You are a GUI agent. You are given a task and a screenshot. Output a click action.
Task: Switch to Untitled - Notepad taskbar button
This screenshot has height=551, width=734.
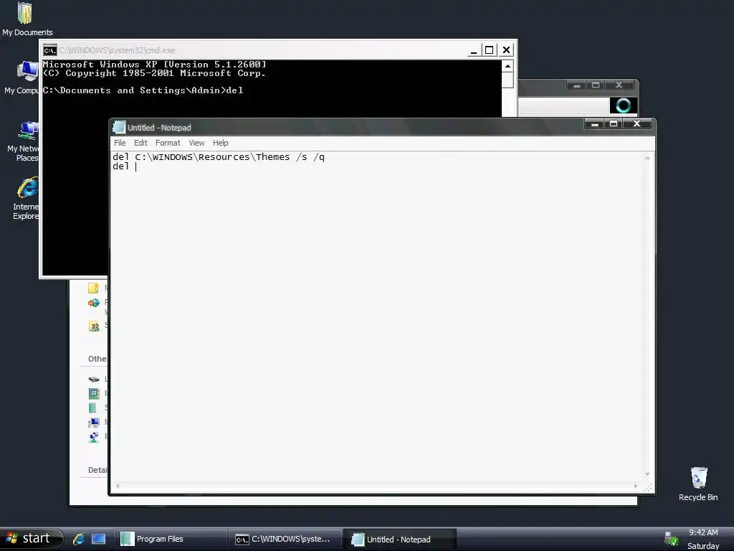pos(400,539)
